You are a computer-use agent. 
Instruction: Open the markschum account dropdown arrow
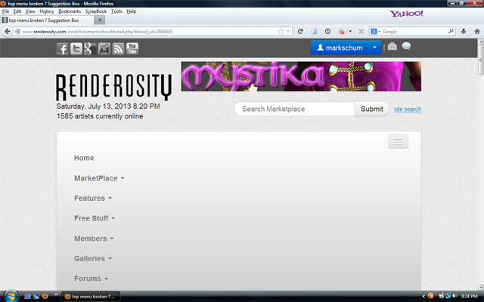(x=375, y=48)
